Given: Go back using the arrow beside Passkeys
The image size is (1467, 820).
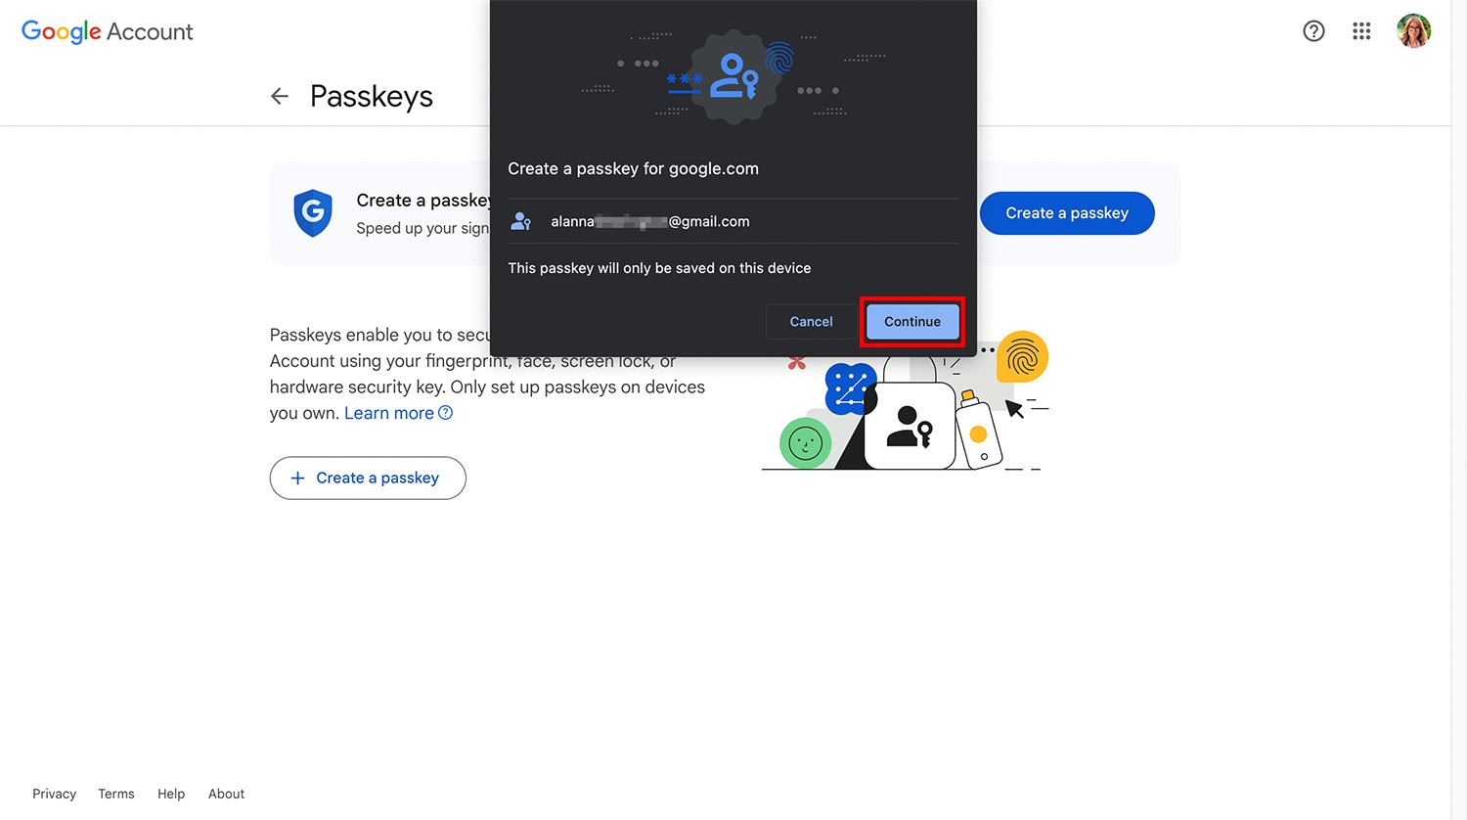Looking at the screenshot, I should 280,96.
